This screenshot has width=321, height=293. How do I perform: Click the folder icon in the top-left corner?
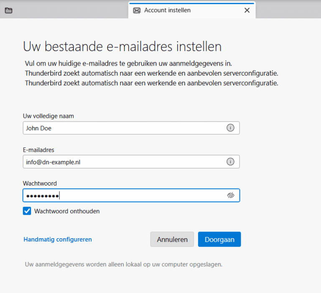coord(8,10)
